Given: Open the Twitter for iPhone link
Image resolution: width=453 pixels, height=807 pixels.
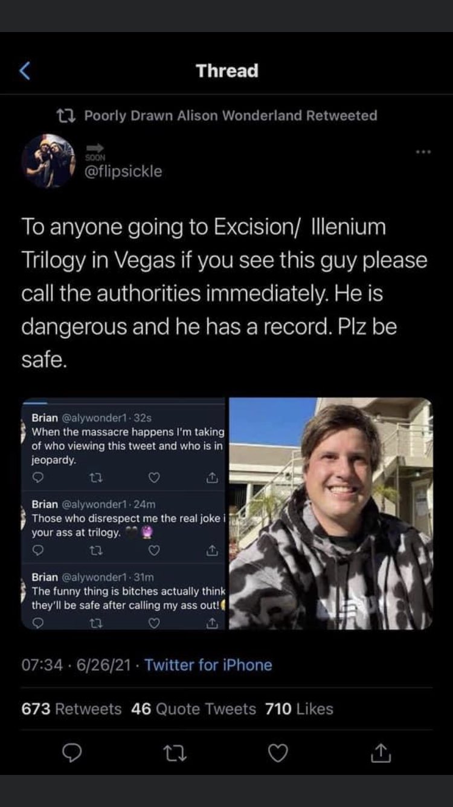Looking at the screenshot, I should [x=208, y=665].
